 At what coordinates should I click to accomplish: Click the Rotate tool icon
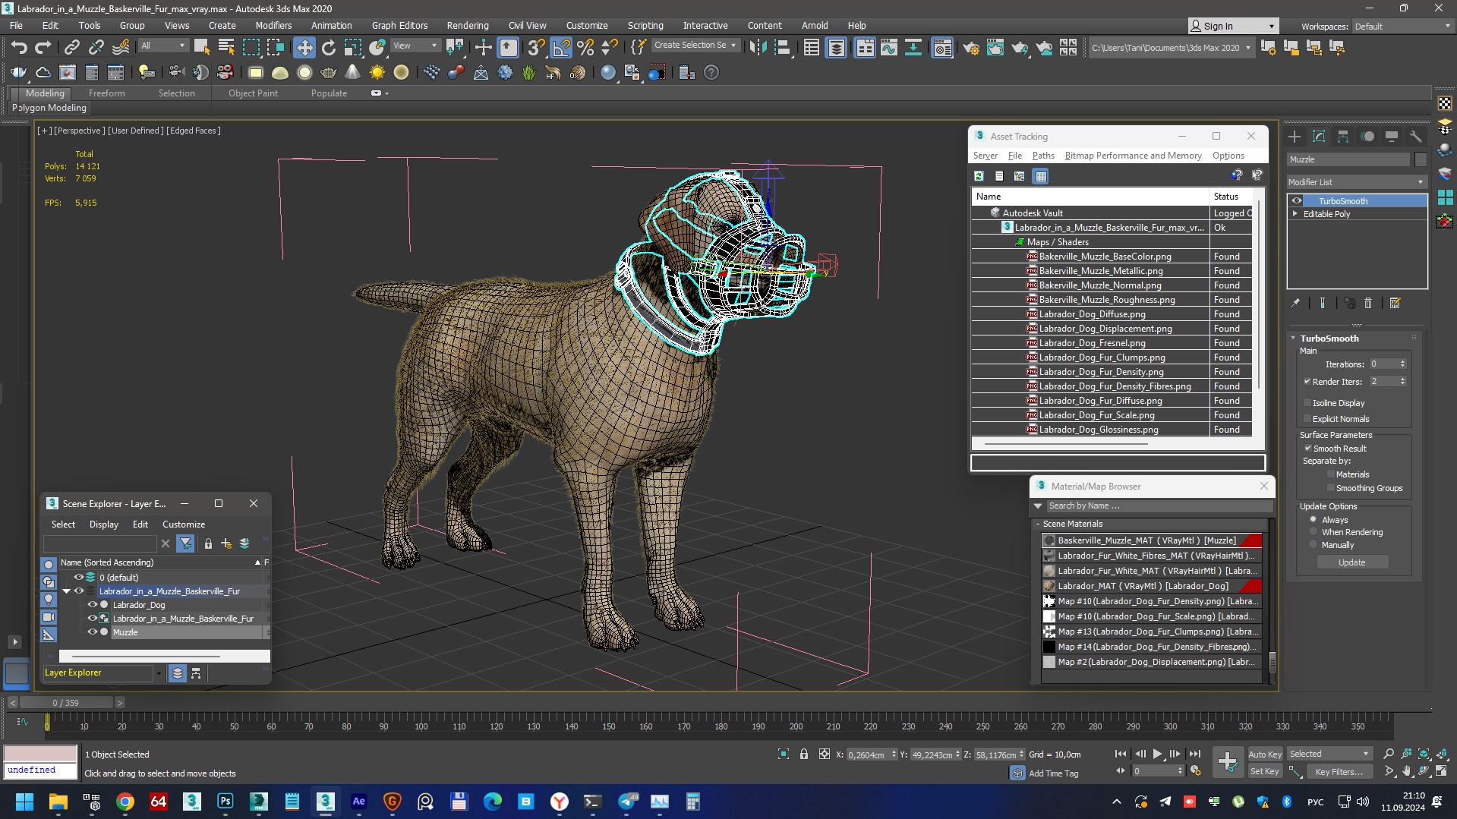(328, 48)
